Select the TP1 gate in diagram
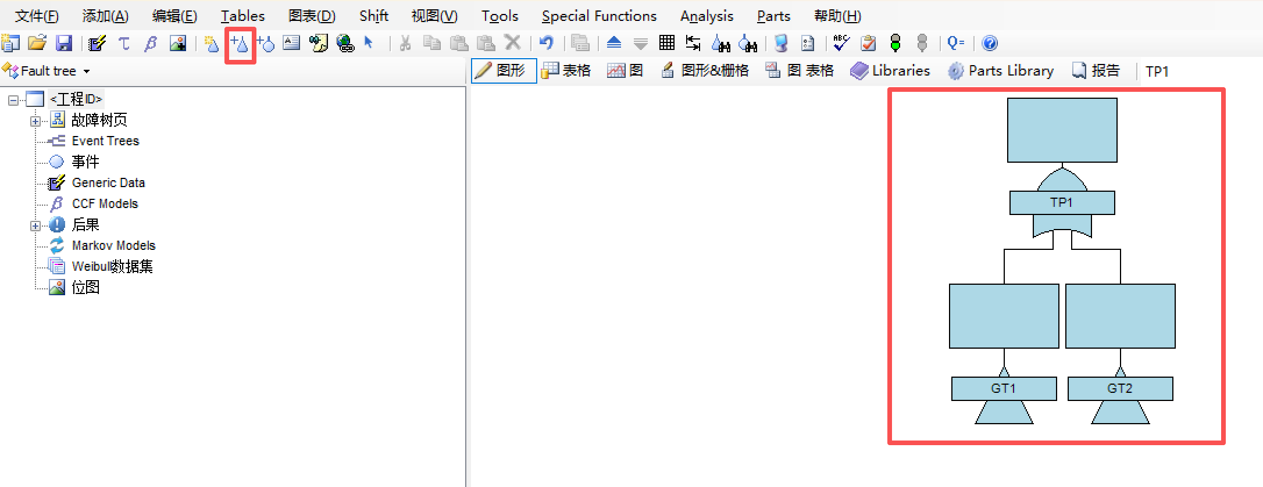This screenshot has height=487, width=1263. click(x=1062, y=203)
